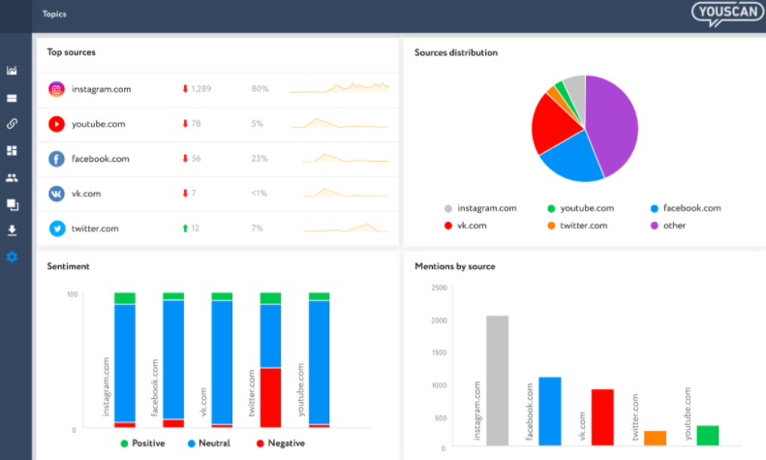
Task: Click the Instagram logo icon
Action: click(57, 89)
